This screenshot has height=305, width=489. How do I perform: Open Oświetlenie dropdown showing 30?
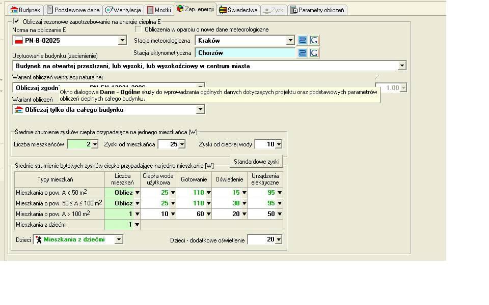[x=244, y=203]
